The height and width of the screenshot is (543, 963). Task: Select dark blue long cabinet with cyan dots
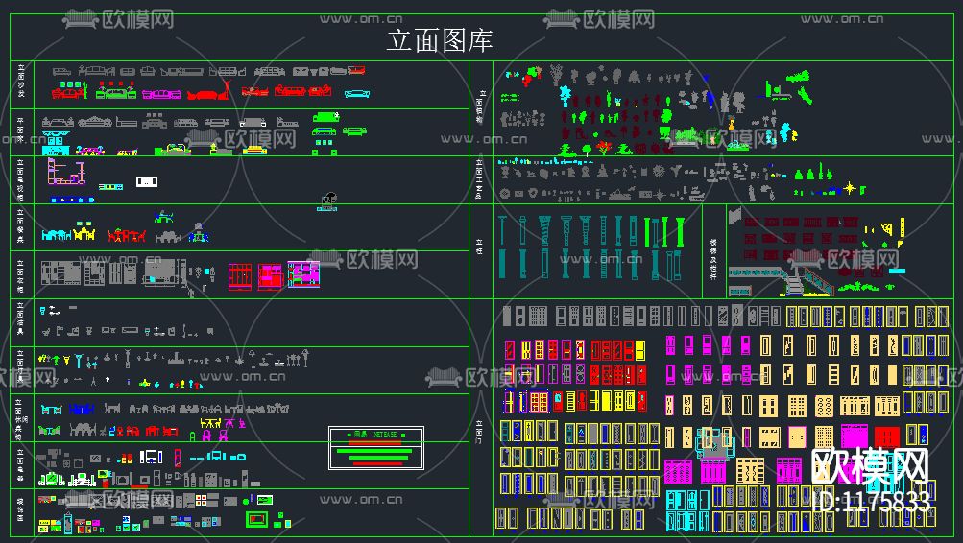click(72, 200)
